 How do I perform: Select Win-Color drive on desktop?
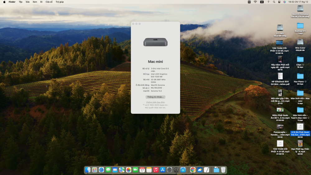tap(300, 45)
